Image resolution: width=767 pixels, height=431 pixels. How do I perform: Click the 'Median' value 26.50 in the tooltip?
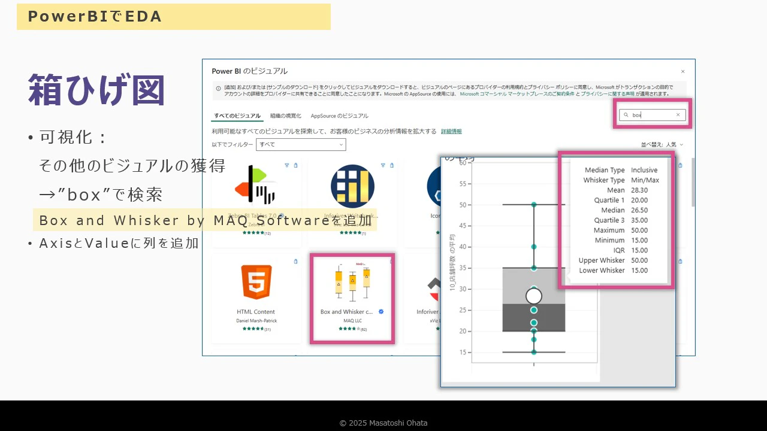tap(639, 210)
